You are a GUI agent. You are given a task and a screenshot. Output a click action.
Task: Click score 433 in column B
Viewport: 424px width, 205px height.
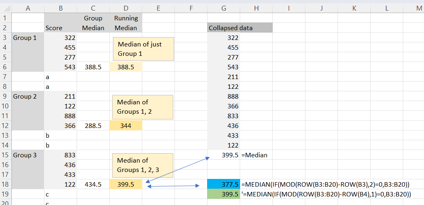[x=61, y=175]
